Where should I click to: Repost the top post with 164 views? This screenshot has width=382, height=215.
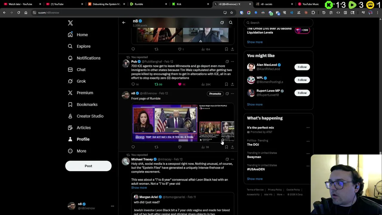(x=156, y=49)
